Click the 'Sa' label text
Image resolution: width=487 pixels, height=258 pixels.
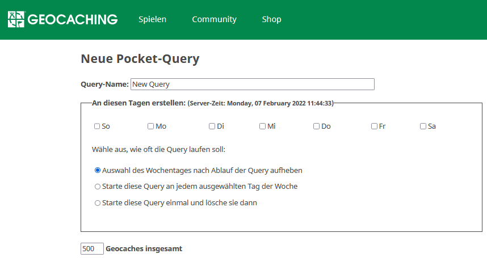(432, 126)
